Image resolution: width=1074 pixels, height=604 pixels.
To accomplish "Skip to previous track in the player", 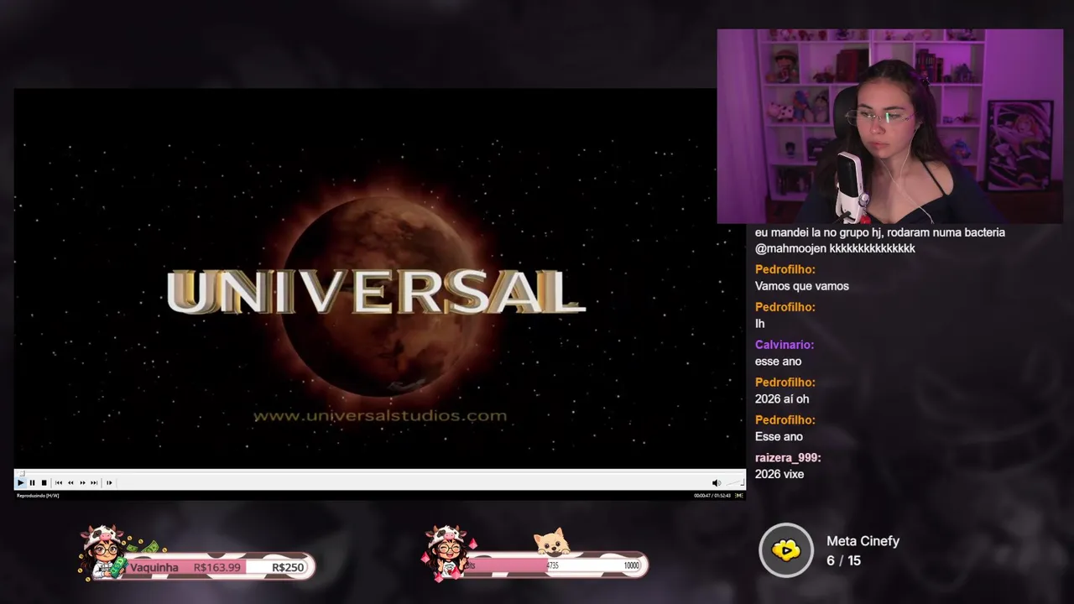I will [59, 482].
